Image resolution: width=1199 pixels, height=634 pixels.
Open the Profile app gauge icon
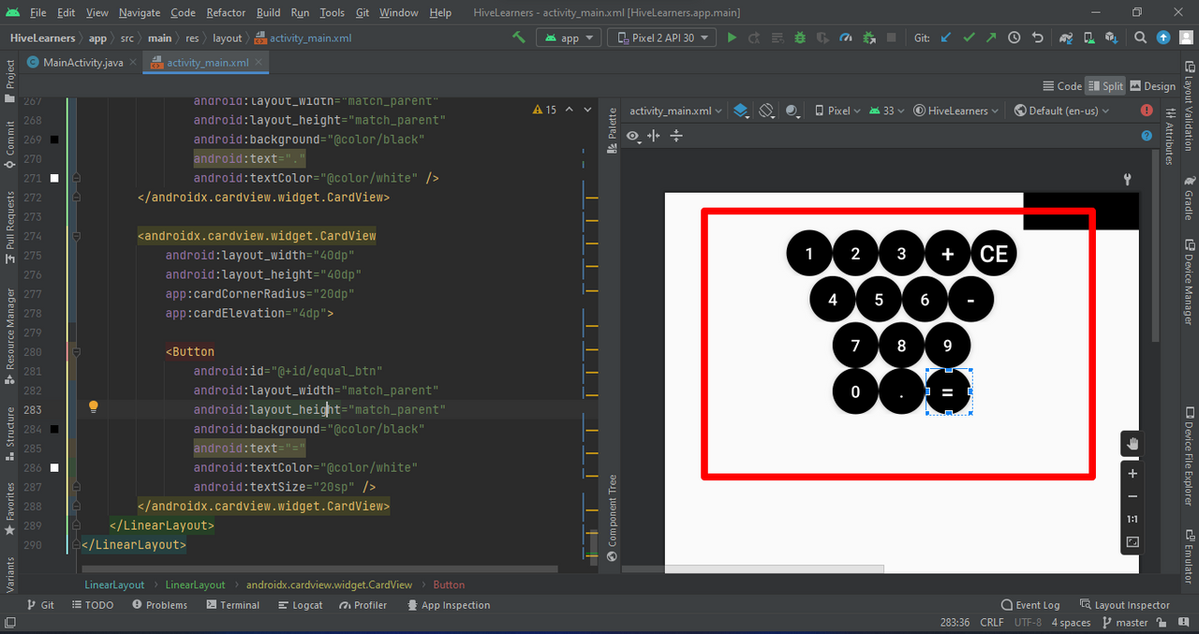pos(846,37)
